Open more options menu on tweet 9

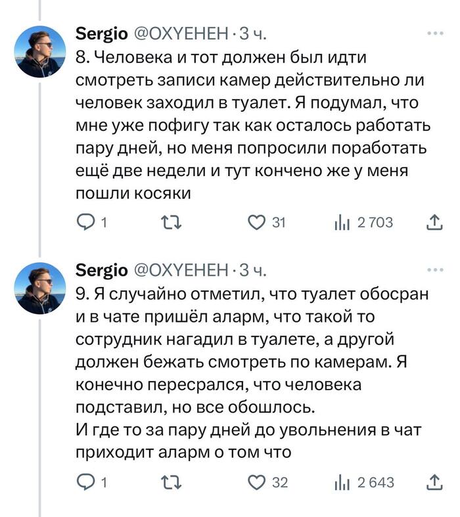point(434,269)
